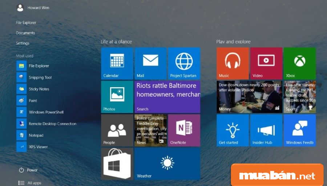Launch Project Spartan browser tile
Screen dimensions: 327x186
(184, 63)
